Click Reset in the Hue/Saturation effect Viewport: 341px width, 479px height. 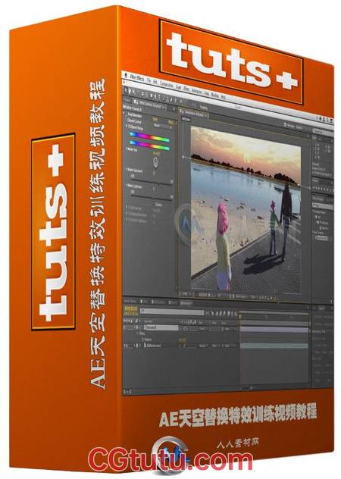point(155,119)
